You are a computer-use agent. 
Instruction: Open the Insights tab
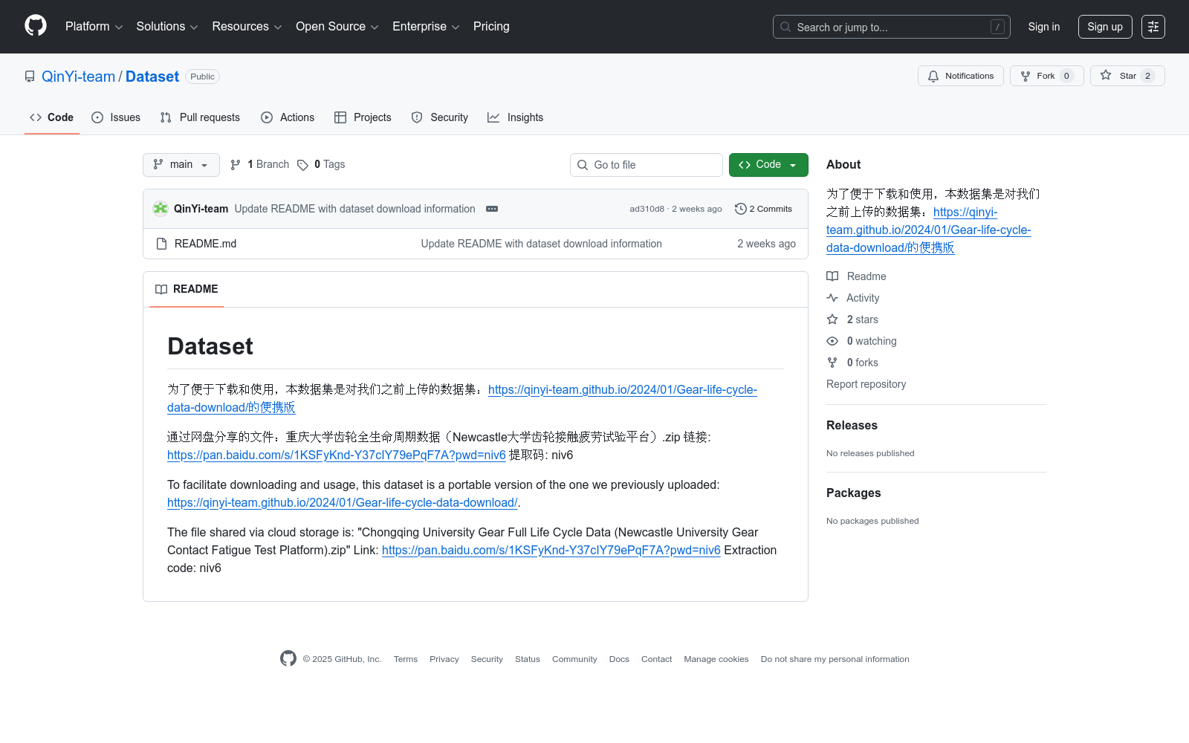[516, 117]
